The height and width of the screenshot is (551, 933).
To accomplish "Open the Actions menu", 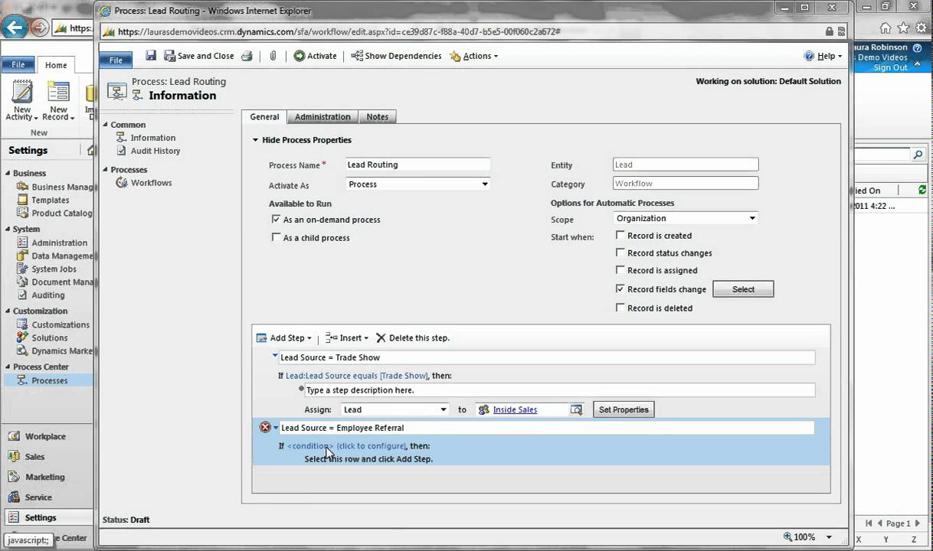I will coord(474,56).
